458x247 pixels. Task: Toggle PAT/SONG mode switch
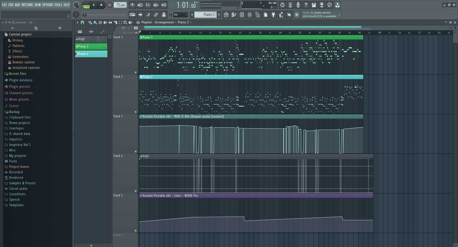coord(86,5)
